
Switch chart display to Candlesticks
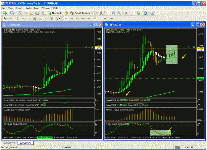[101, 13]
